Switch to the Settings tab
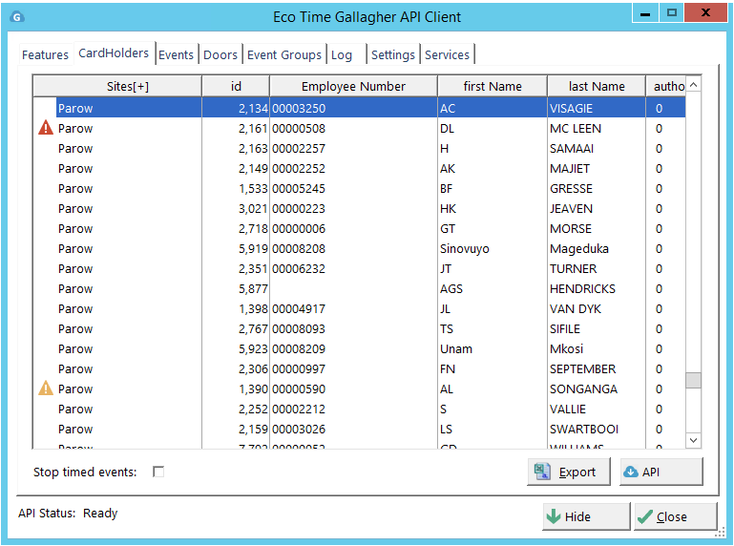The image size is (734, 546). coord(392,54)
